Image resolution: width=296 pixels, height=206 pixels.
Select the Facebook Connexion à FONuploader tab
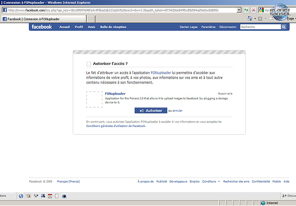coord(44,19)
